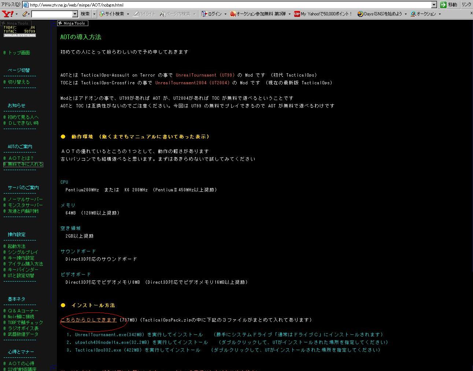
Task: Open the ログイン dropdown arrow
Action: click(225, 14)
